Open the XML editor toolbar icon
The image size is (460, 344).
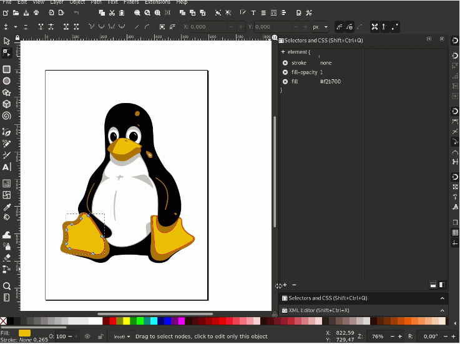tap(273, 12)
